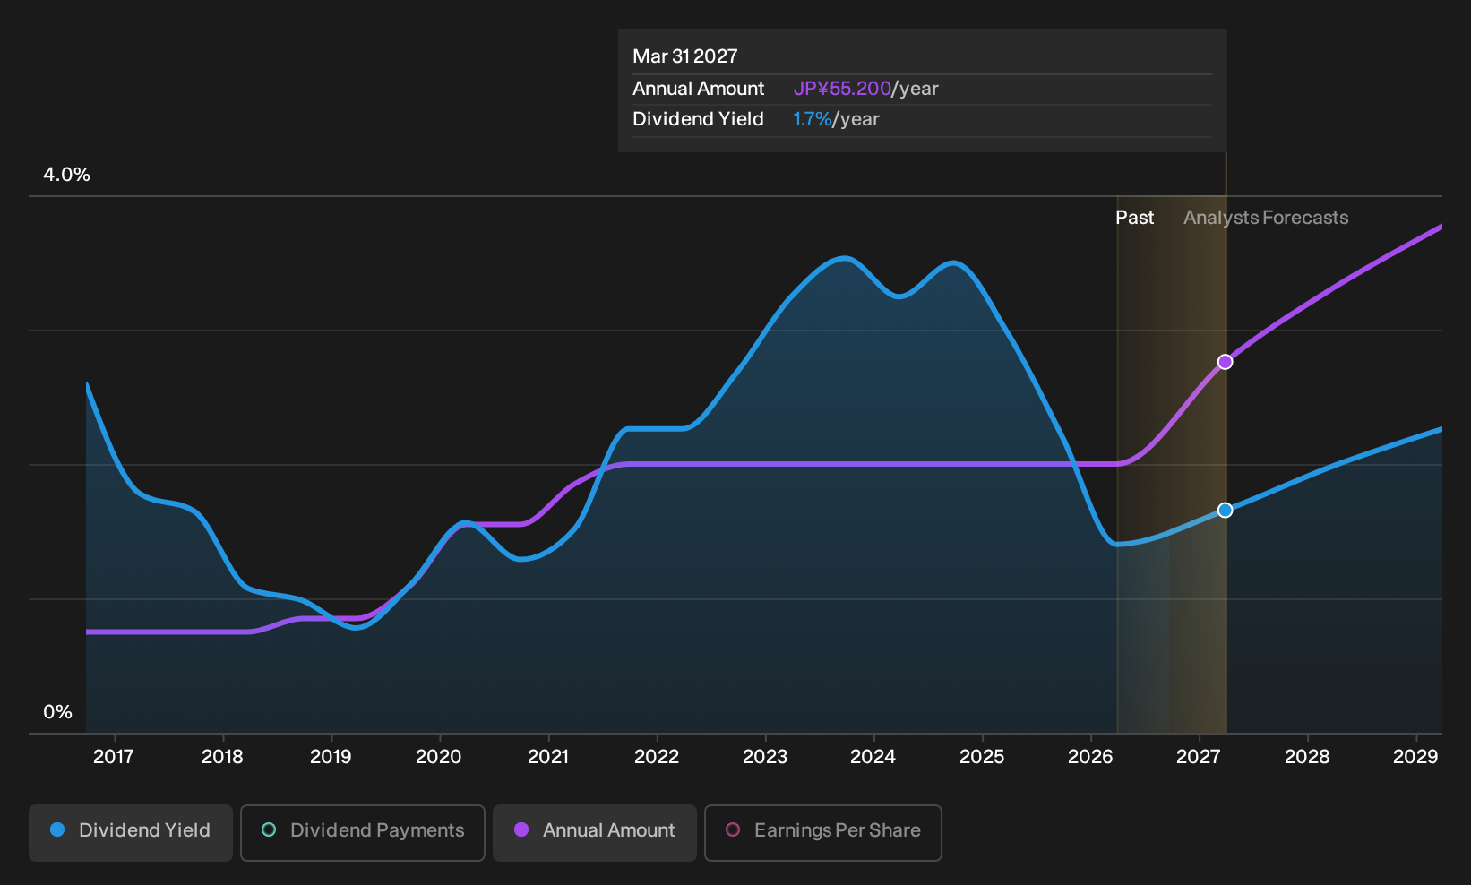Click the 2017 x-axis label
Viewport: 1471px width, 885px height.
click(114, 757)
